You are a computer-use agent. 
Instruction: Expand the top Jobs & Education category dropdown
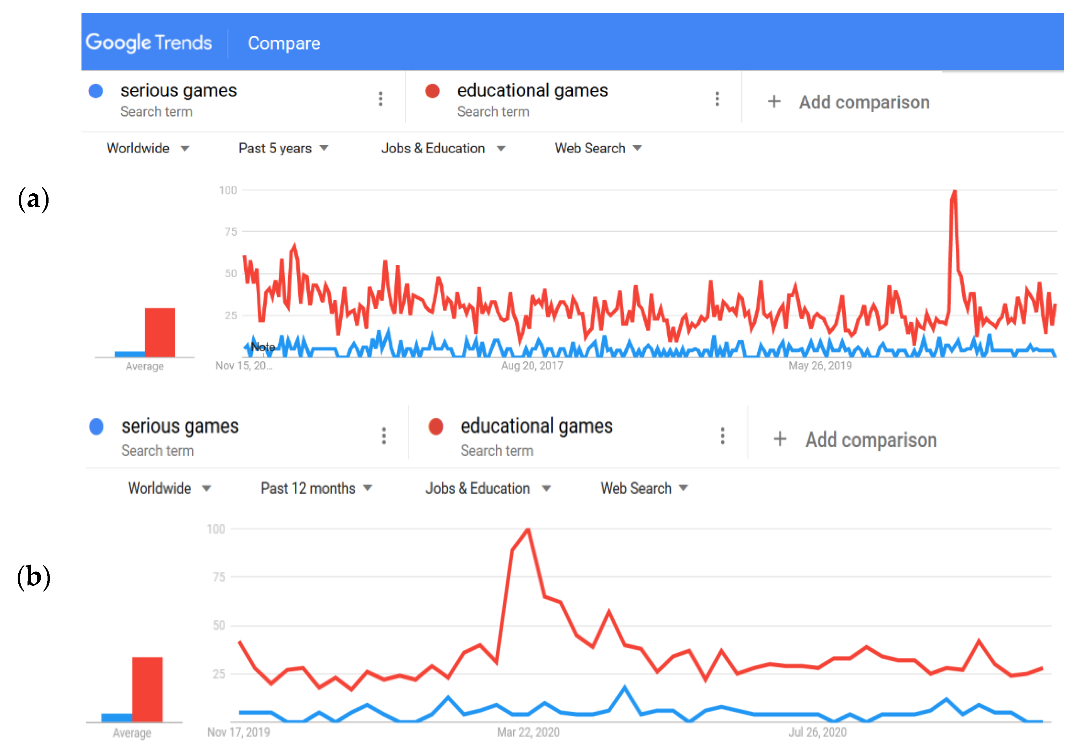443,148
